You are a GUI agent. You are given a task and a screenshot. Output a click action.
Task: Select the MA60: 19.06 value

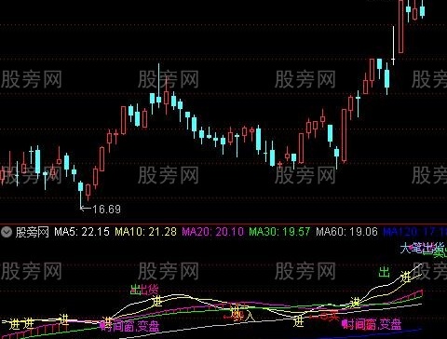[x=346, y=232]
